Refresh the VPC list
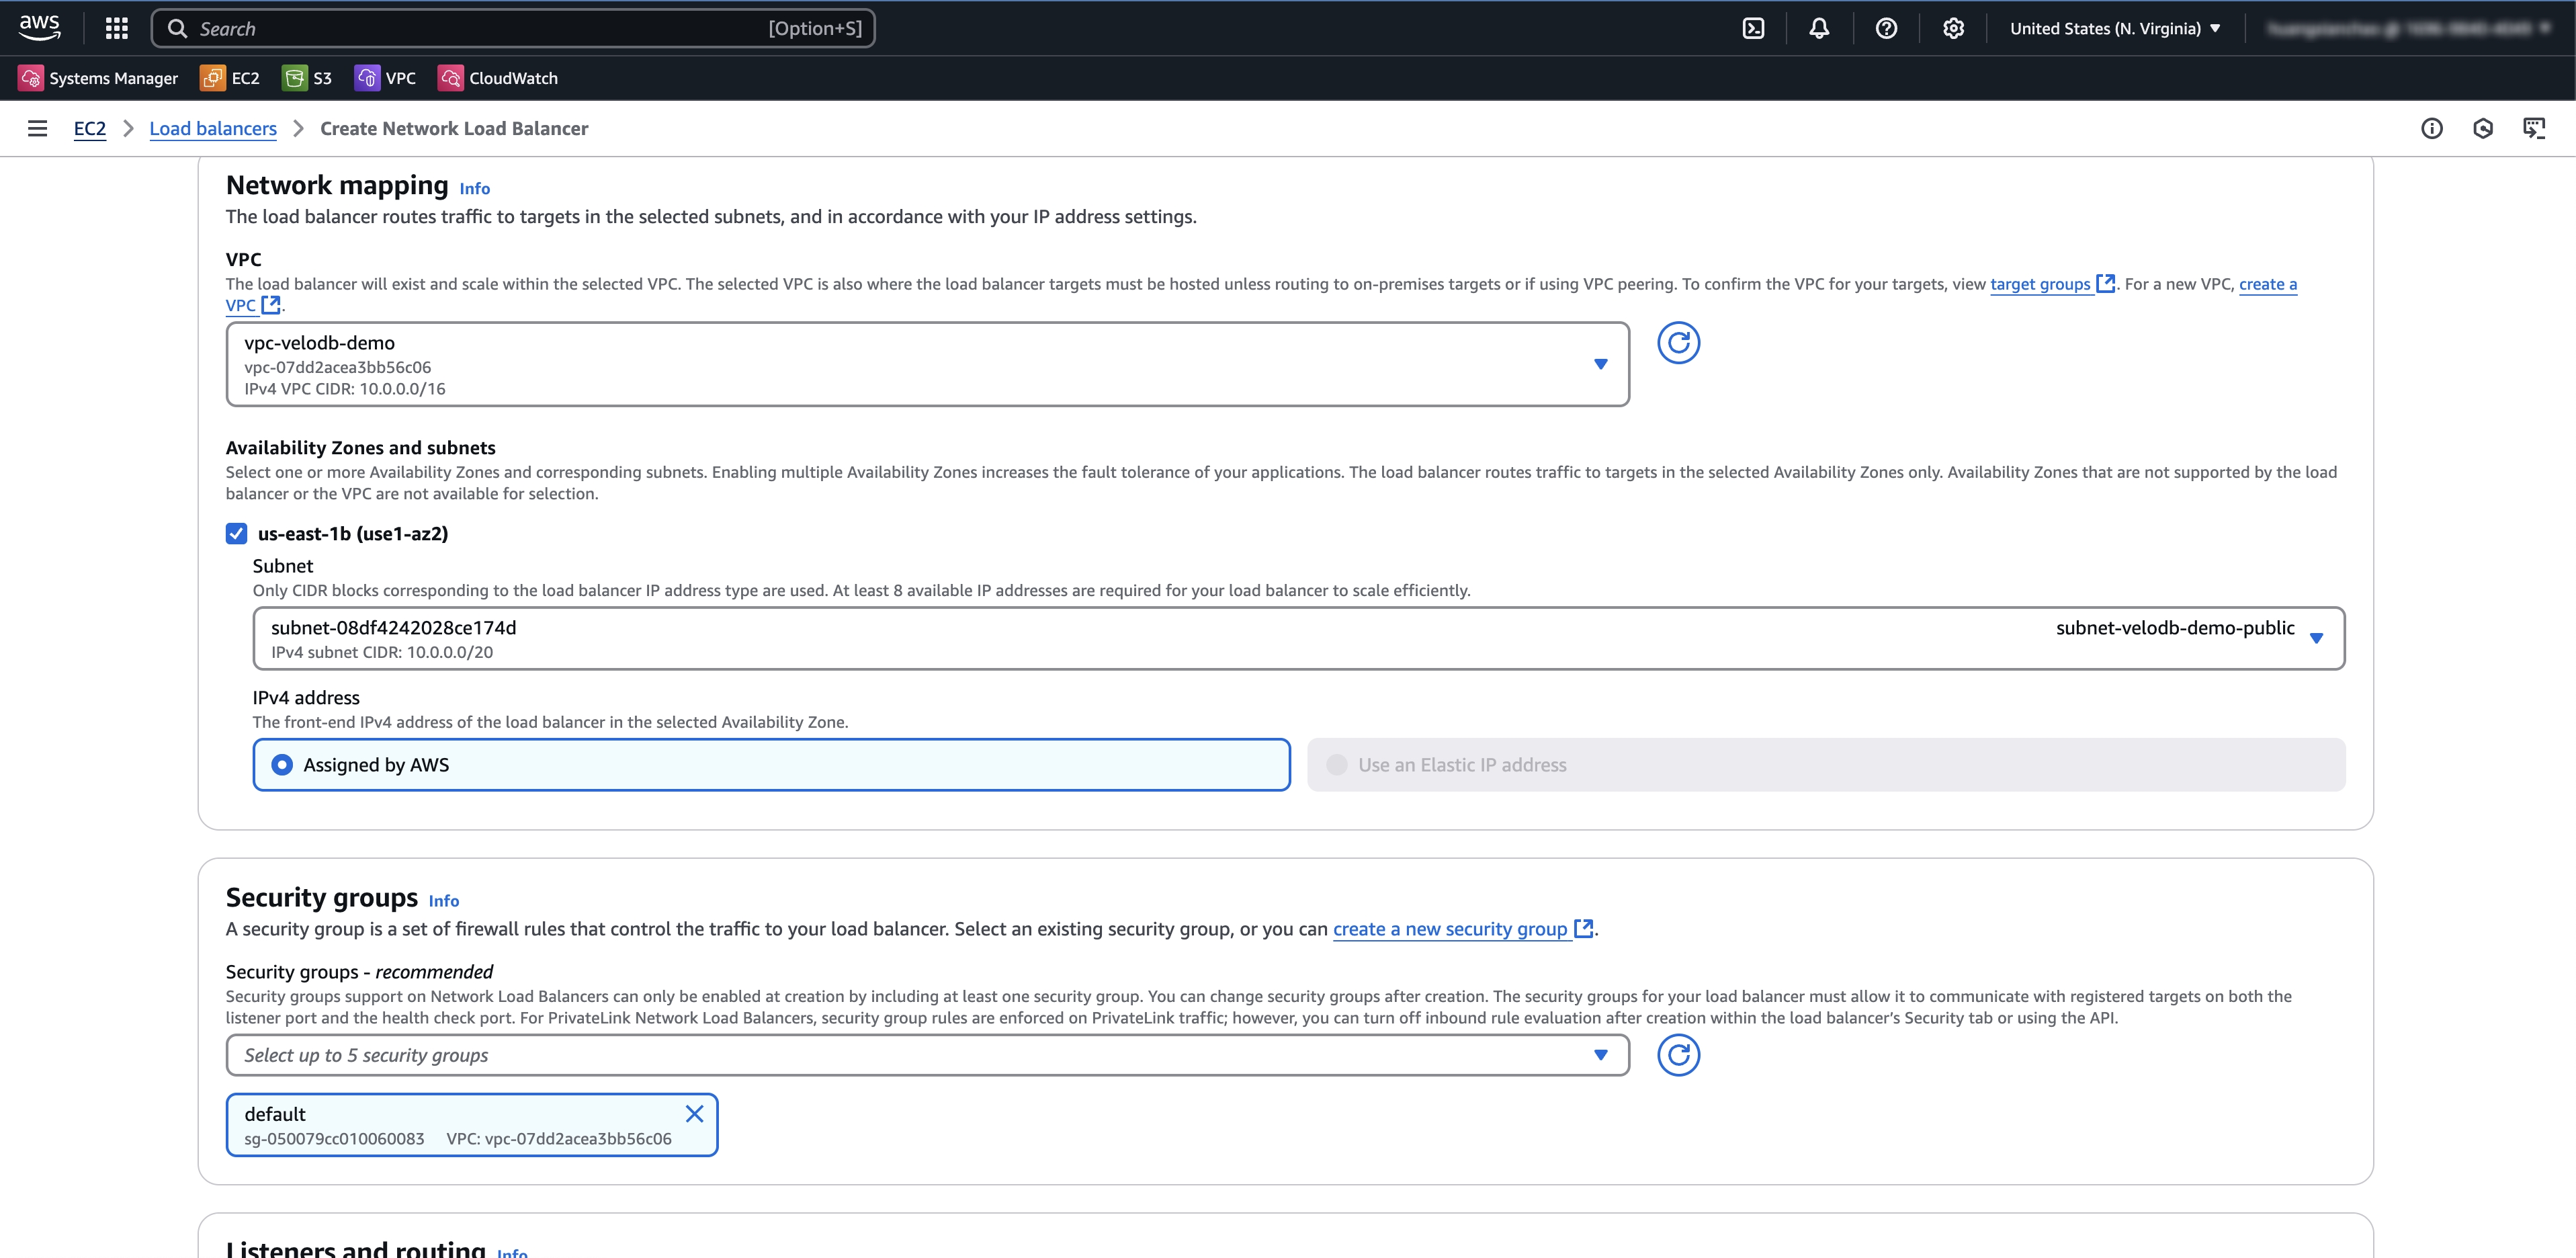The height and width of the screenshot is (1258, 2576). tap(1678, 343)
